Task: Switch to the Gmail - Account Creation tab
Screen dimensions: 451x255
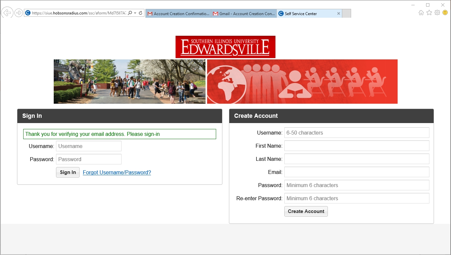Action: tap(244, 14)
